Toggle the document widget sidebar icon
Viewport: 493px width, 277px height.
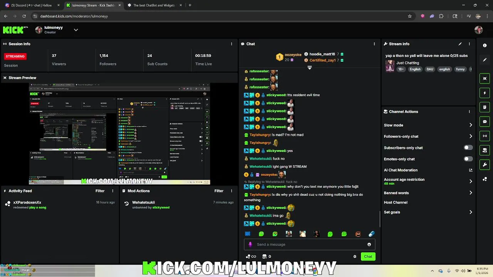click(x=485, y=107)
